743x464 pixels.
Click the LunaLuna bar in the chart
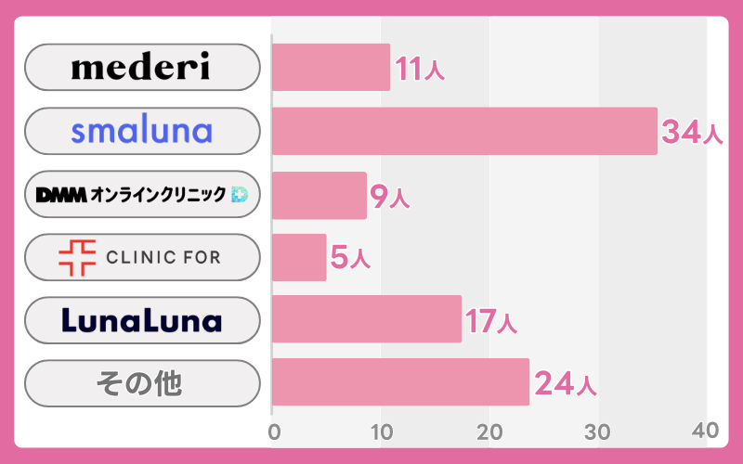367,319
